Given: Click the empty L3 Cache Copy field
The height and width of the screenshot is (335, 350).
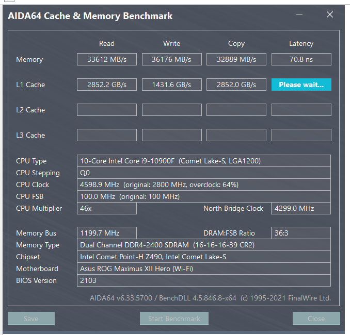Looking at the screenshot, I should pos(236,135).
